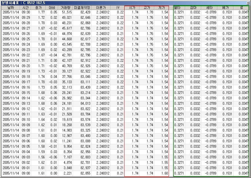
Task: Close the 분별시세표 window
Action: (x=248, y=2)
